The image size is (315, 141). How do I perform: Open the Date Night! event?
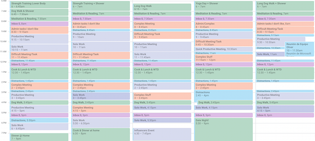pos(224,130)
